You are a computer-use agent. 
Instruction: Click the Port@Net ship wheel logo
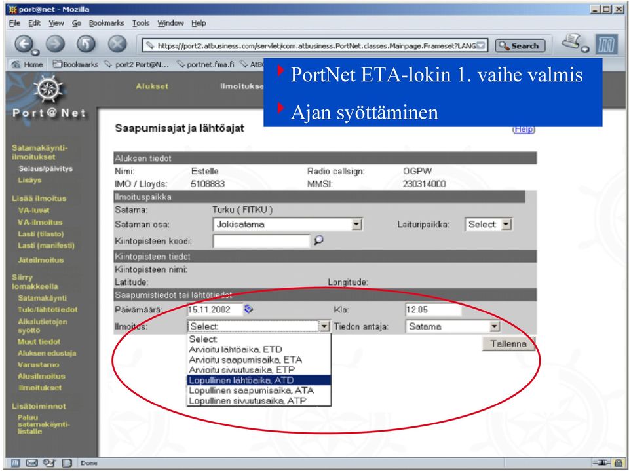(48, 88)
